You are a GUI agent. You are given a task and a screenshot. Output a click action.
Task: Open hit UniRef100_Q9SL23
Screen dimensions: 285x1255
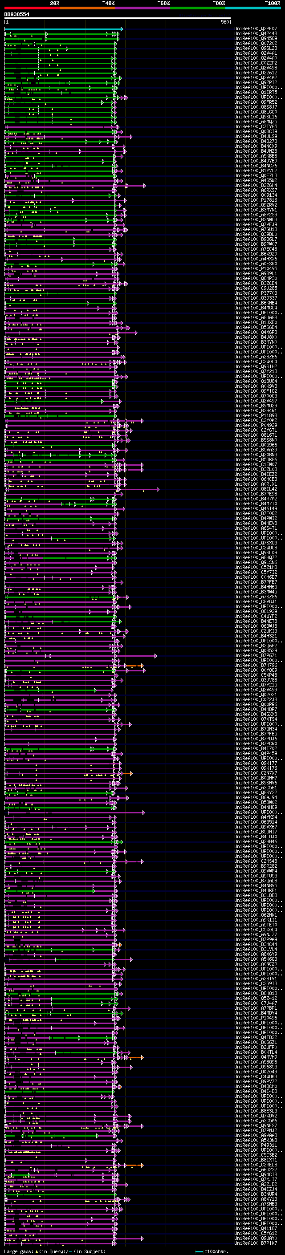click(x=255, y=49)
